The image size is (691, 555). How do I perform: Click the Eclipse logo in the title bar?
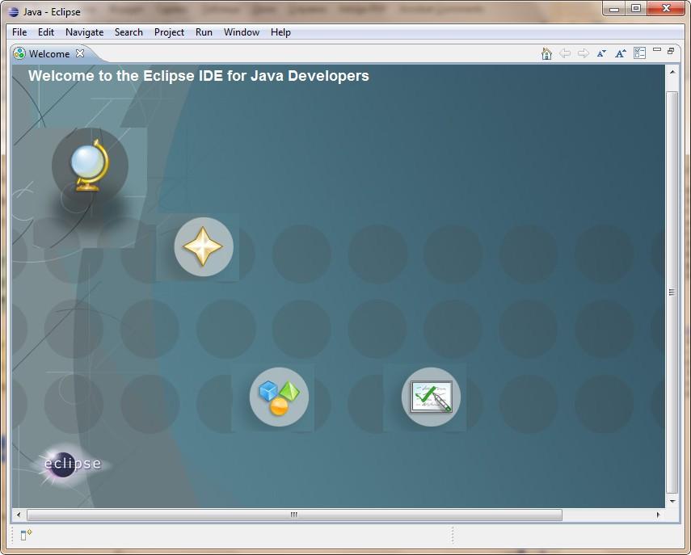pyautogui.click(x=13, y=12)
